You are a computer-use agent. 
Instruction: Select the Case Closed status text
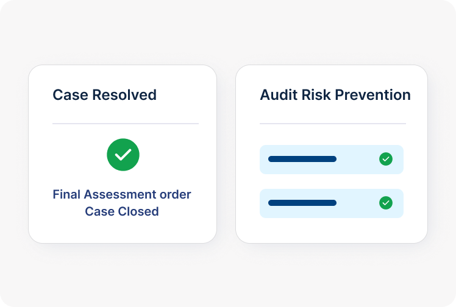(x=122, y=211)
